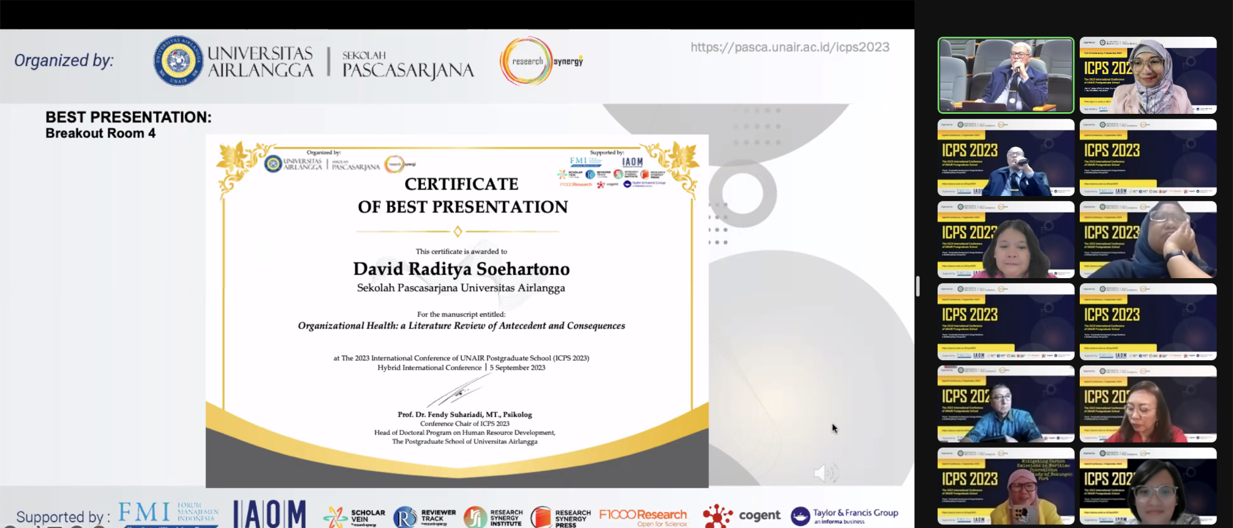The height and width of the screenshot is (528, 1233).
Task: Click the 'Organized by:' label in slide header
Action: (x=64, y=60)
